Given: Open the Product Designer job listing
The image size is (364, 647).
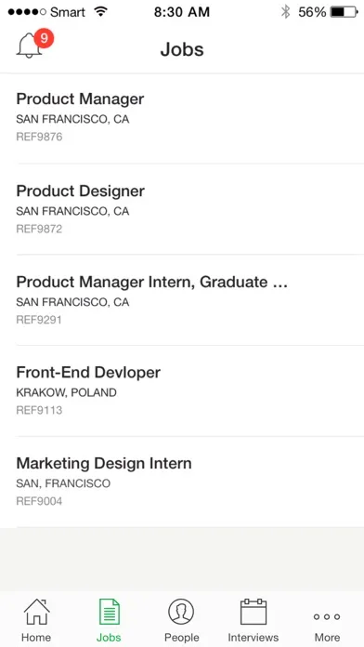Looking at the screenshot, I should click(x=182, y=209).
